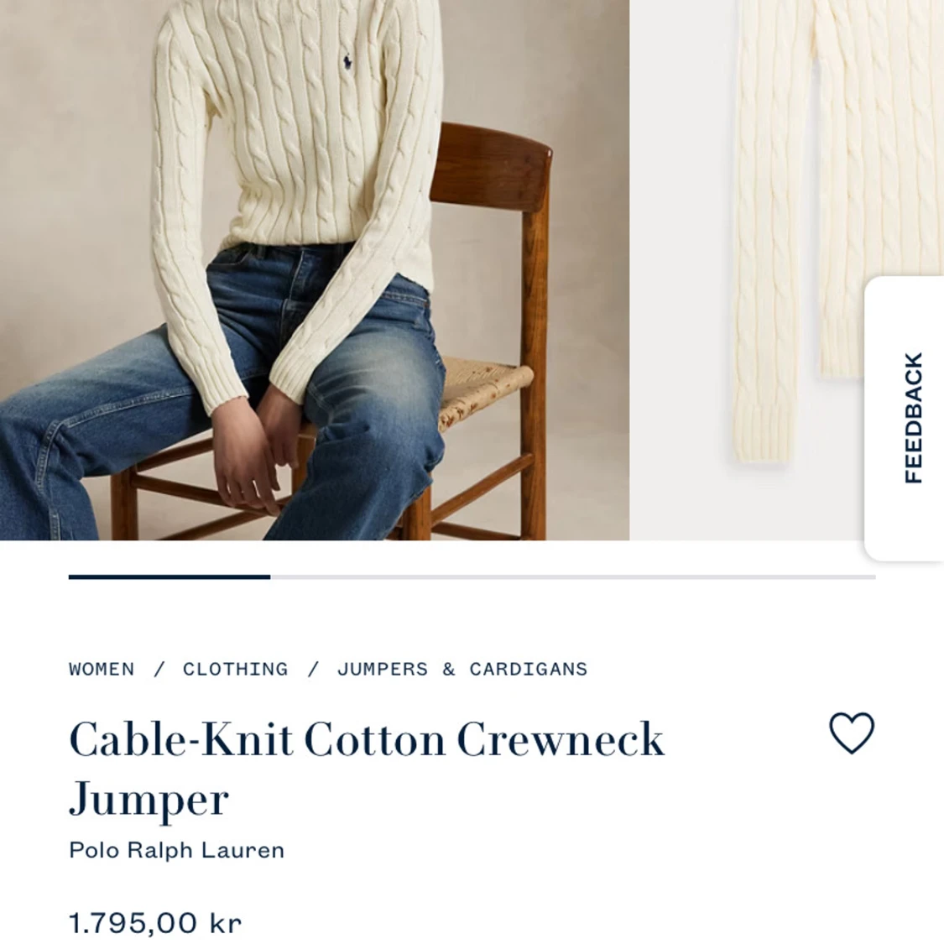
Task: Open the CLOTHING breadcrumb link
Action: click(236, 669)
